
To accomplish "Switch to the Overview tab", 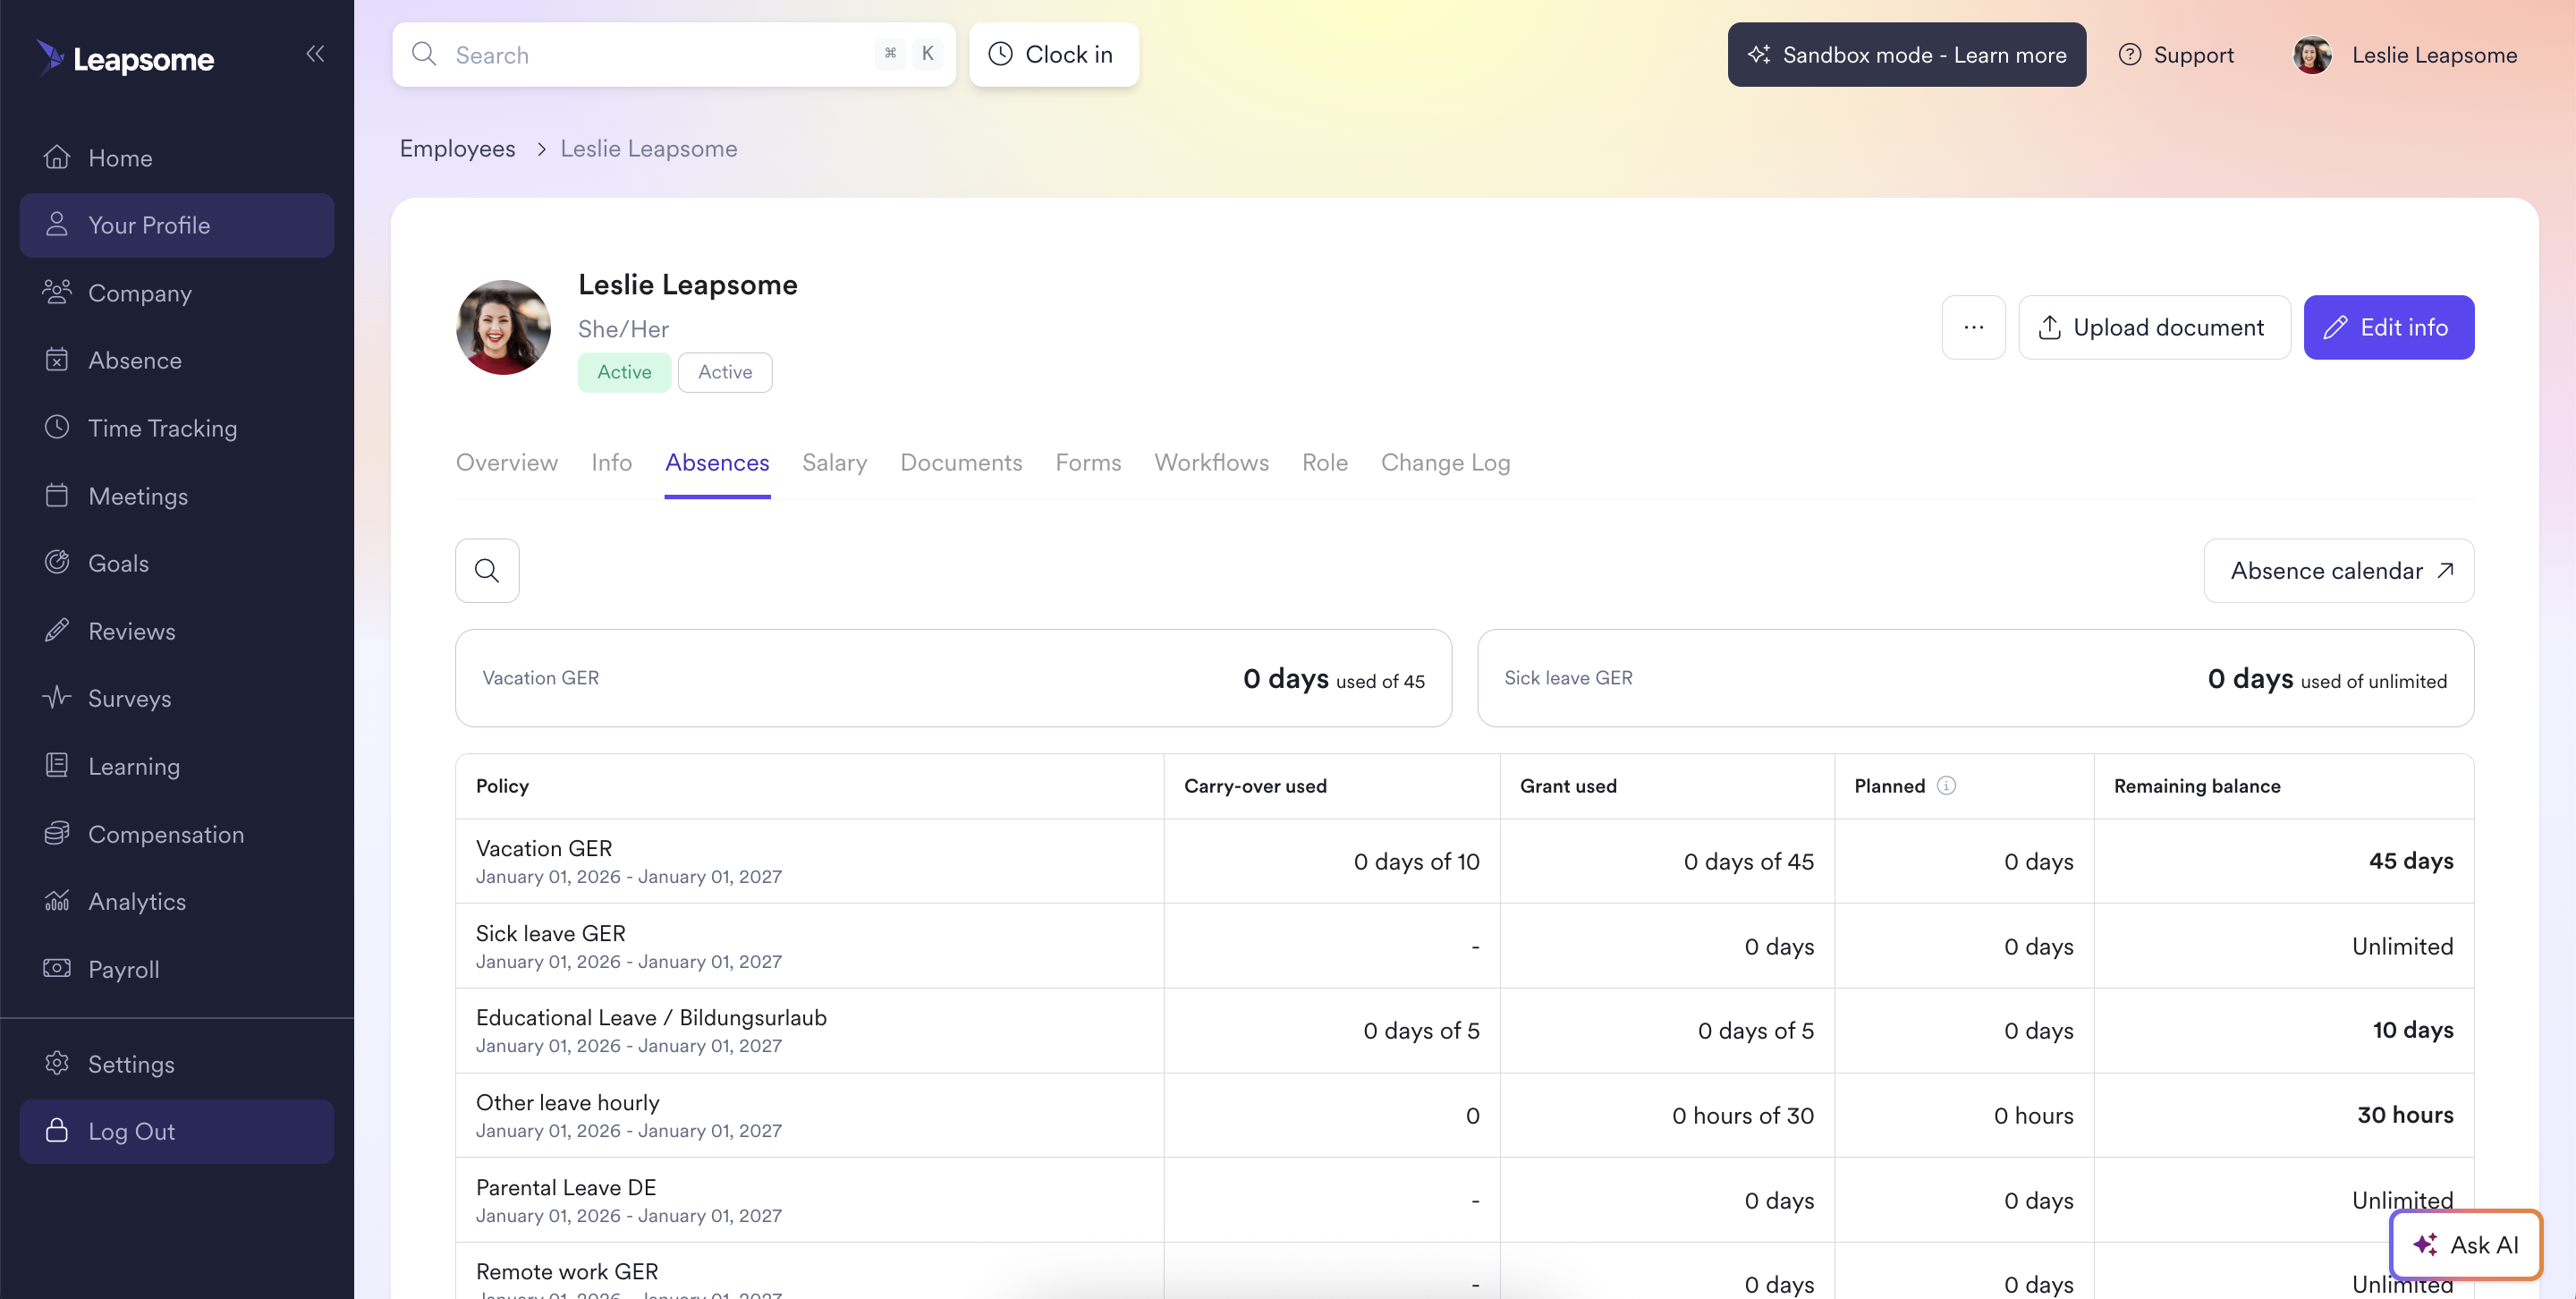I will tap(507, 463).
